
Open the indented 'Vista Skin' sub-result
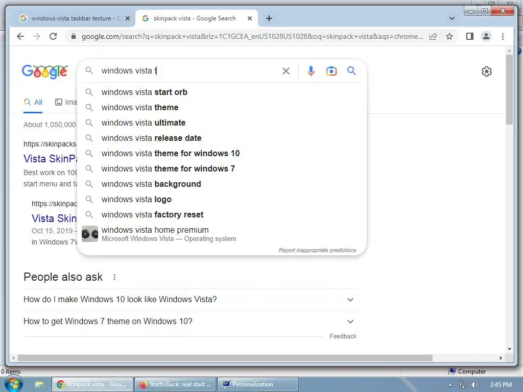pyautogui.click(x=54, y=218)
